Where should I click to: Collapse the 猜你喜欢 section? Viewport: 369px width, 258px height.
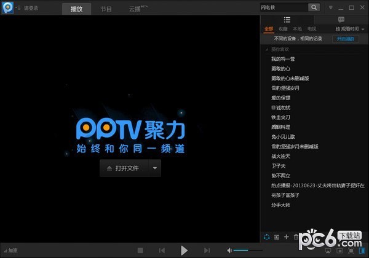[x=267, y=50]
